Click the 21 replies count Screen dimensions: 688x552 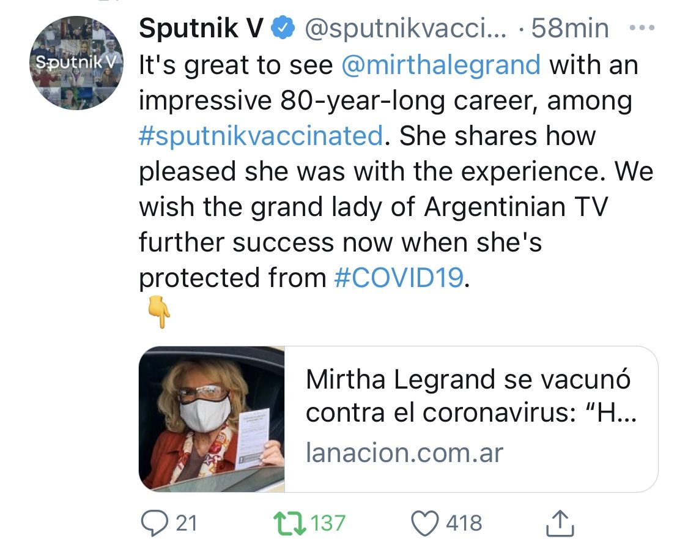[187, 524]
